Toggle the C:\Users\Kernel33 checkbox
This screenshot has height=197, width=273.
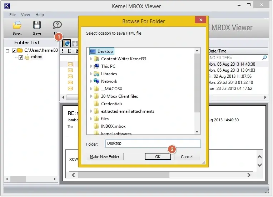[14, 51]
